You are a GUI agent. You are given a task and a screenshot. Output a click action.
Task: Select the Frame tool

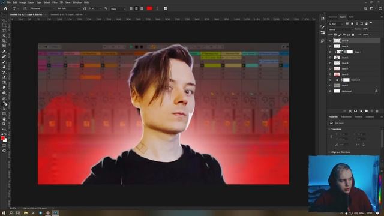[4, 46]
